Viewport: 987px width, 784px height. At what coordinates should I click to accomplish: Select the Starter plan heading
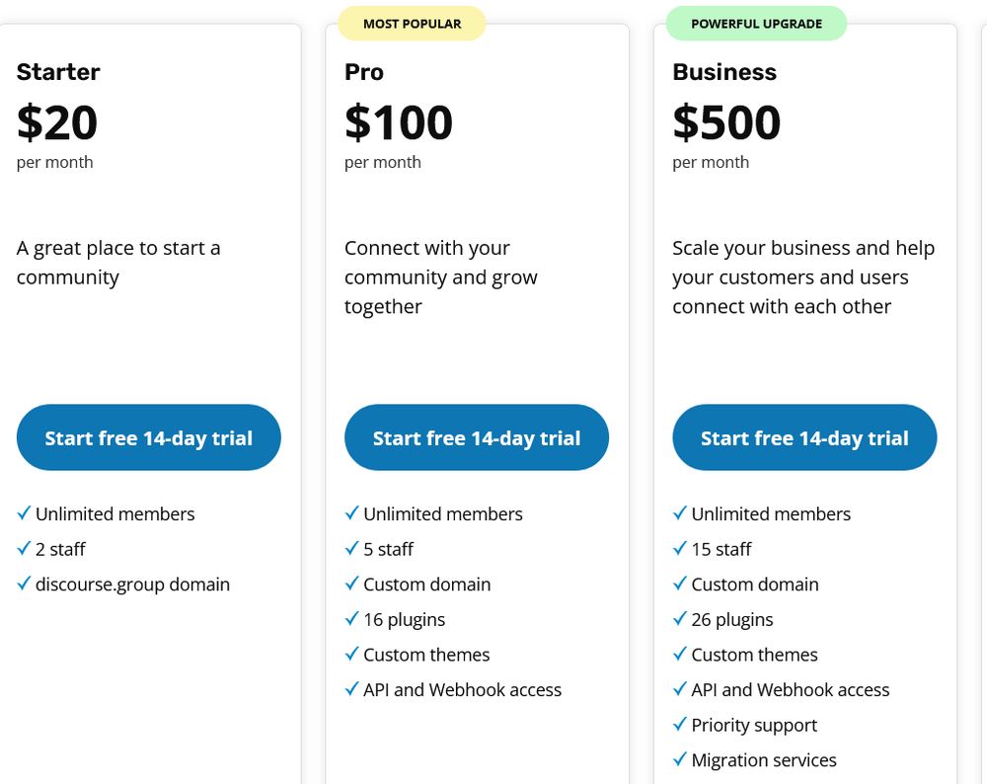click(x=58, y=72)
